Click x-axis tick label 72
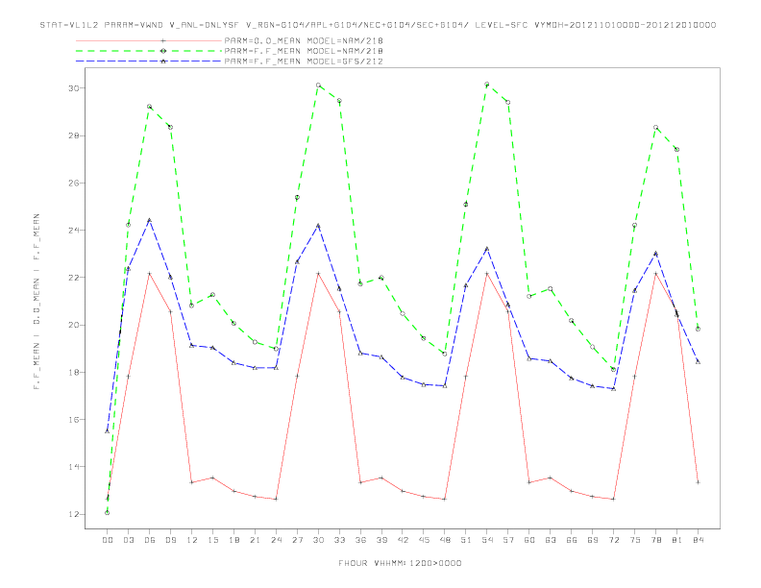Image resolution: width=761 pixels, height=588 pixels. coord(613,540)
